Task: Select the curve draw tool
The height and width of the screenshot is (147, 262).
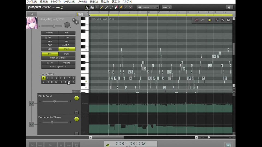Action: pos(111,7)
